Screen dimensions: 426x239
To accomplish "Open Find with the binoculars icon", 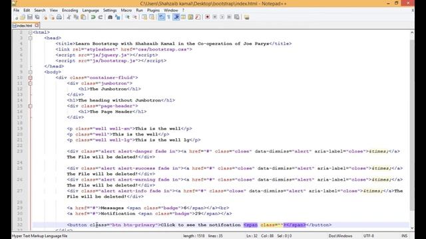I will click(110, 17).
